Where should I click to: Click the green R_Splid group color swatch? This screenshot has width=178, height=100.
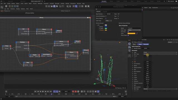click(106, 28)
